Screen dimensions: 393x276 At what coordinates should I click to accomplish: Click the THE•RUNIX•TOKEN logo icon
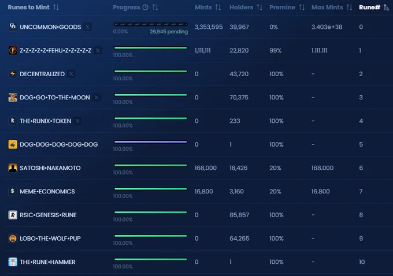click(x=13, y=121)
